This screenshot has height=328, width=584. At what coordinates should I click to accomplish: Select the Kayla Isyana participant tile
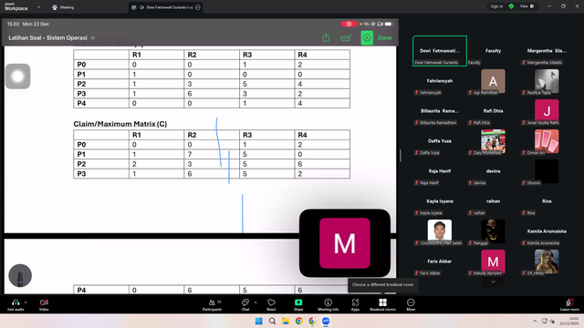coord(440,201)
